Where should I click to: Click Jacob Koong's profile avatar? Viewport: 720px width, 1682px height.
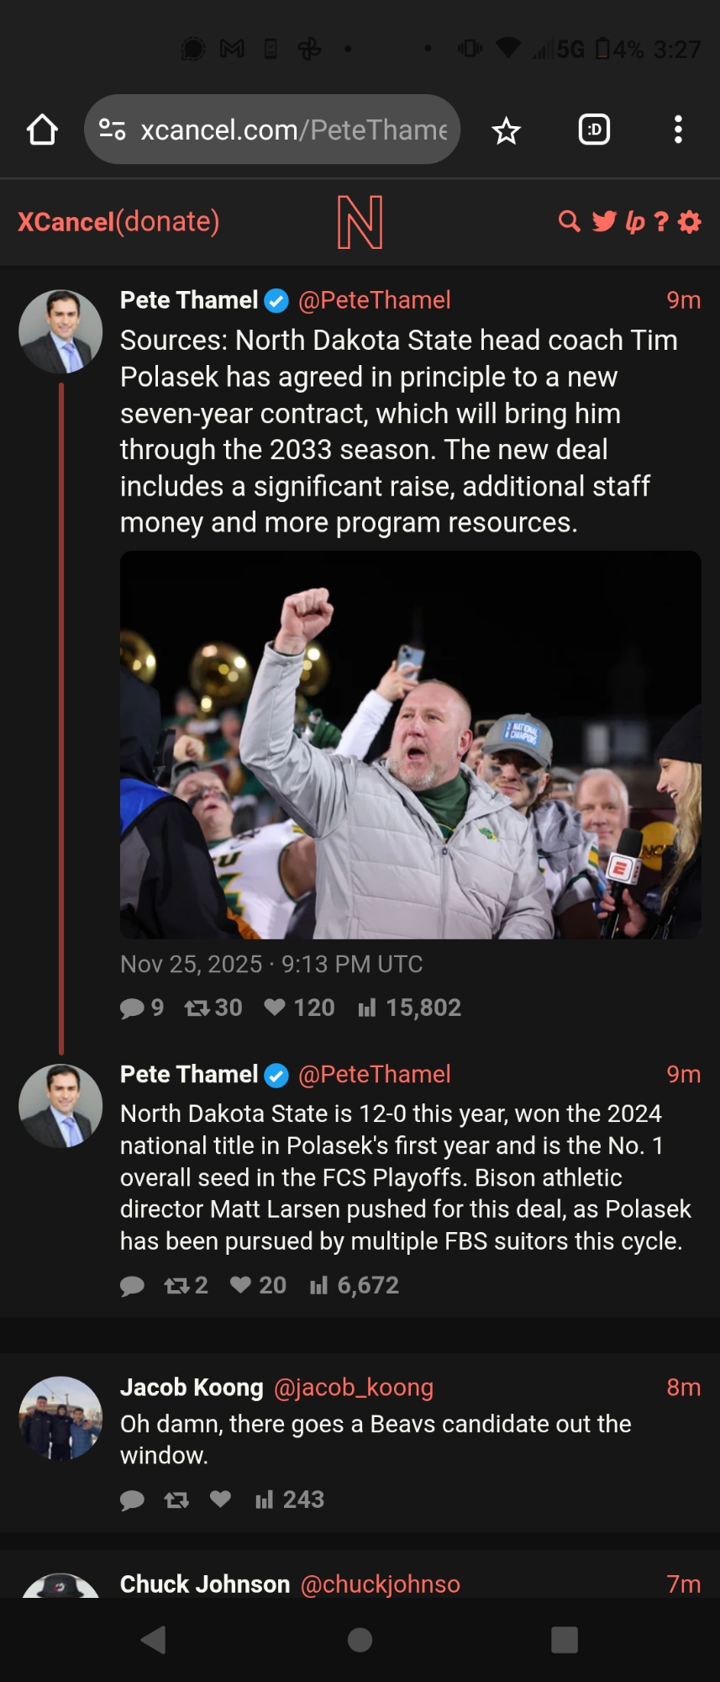pyautogui.click(x=60, y=1417)
